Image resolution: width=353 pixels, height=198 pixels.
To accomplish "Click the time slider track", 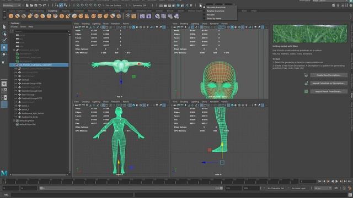I will [151, 182].
